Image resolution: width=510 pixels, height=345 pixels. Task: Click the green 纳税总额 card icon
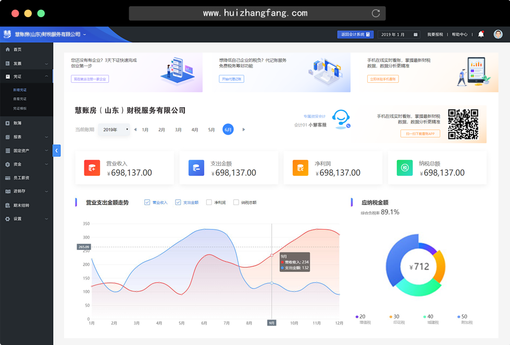tap(405, 168)
